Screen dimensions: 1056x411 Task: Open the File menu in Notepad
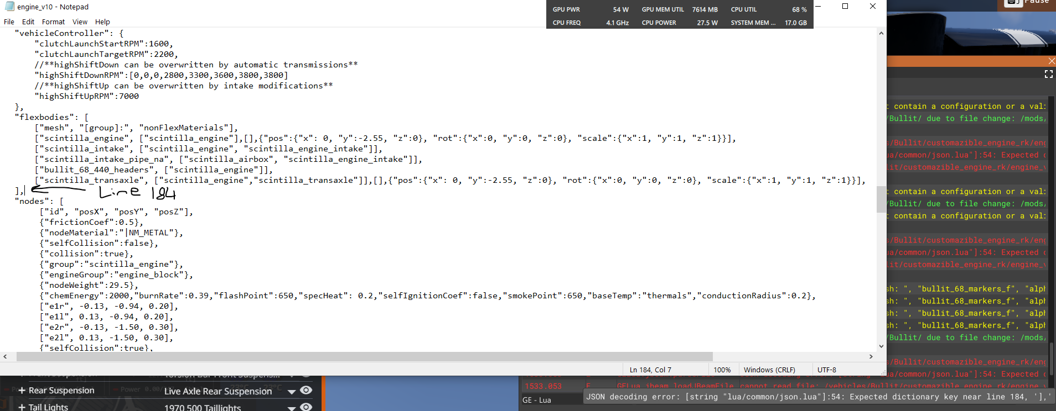coord(9,22)
